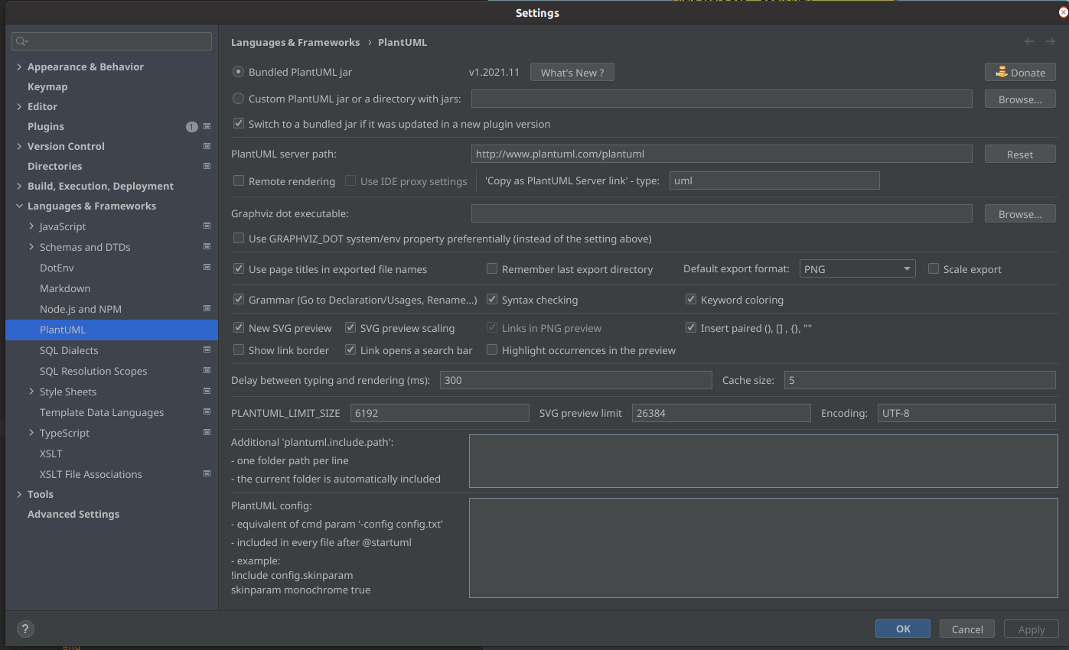This screenshot has width=1069, height=650.
Task: Click the Plugins update count badge
Action: [191, 127]
